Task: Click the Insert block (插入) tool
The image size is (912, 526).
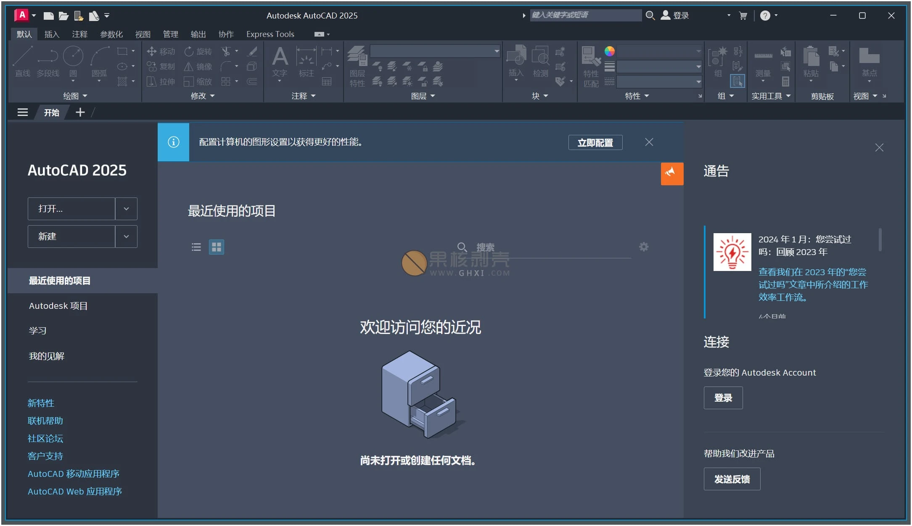Action: click(x=516, y=62)
